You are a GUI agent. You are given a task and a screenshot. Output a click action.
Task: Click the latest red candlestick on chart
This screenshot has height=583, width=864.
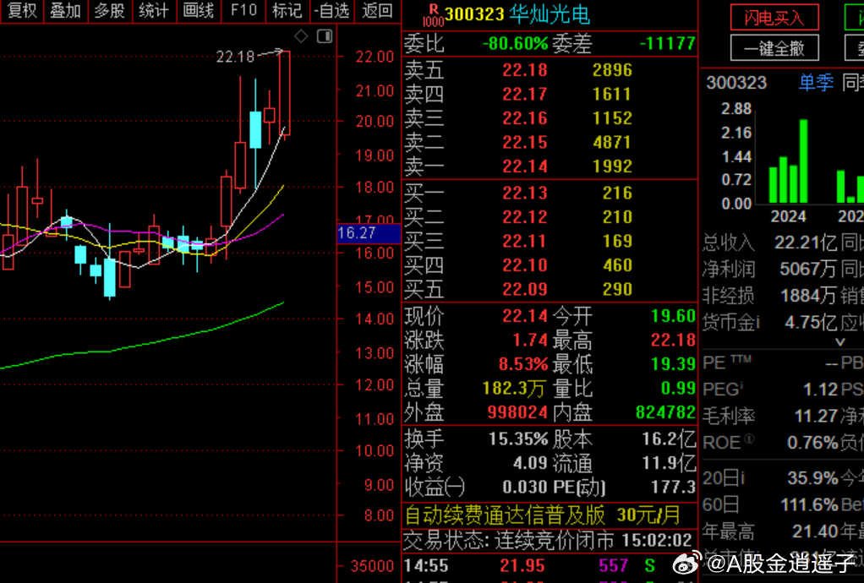284,93
